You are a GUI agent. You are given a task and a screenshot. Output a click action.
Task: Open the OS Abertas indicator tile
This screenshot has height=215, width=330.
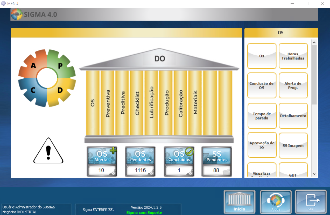point(102,162)
